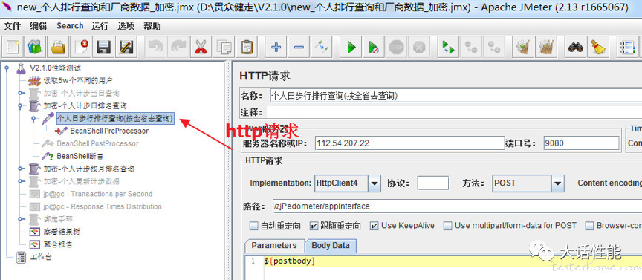Screen dimensions: 642x280
Task: Uncheck the 跟随重定向 checkbox
Action: (x=314, y=226)
